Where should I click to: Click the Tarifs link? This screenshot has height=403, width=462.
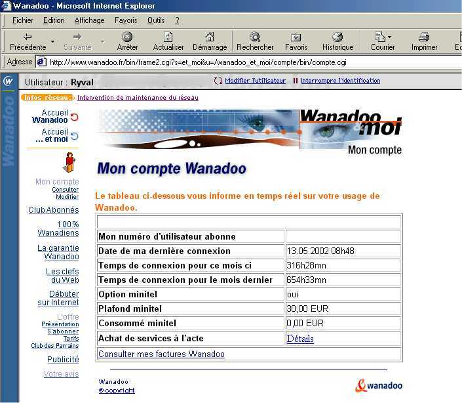coord(71,339)
